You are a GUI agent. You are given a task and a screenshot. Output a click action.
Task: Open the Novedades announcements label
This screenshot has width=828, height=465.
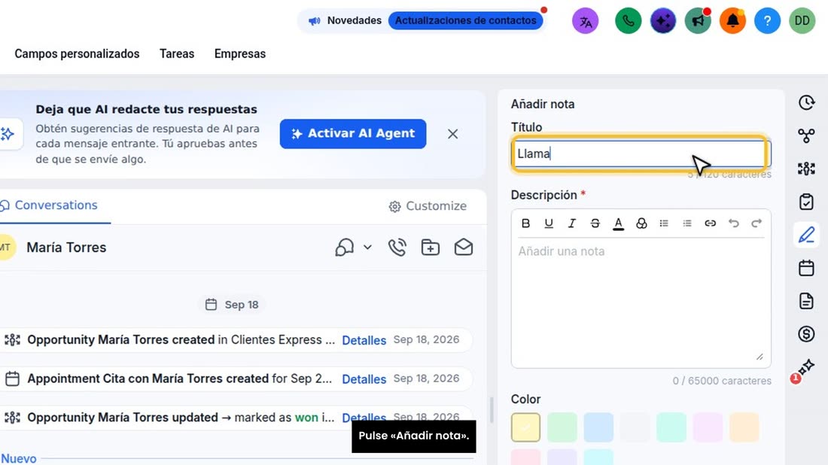click(x=355, y=20)
